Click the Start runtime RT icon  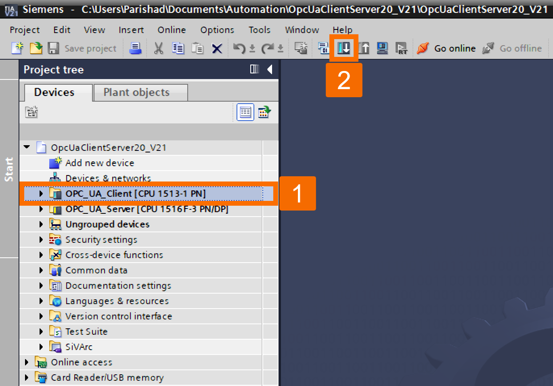pyautogui.click(x=401, y=48)
